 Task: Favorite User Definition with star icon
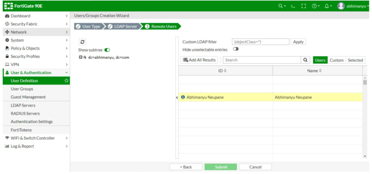click(66, 81)
